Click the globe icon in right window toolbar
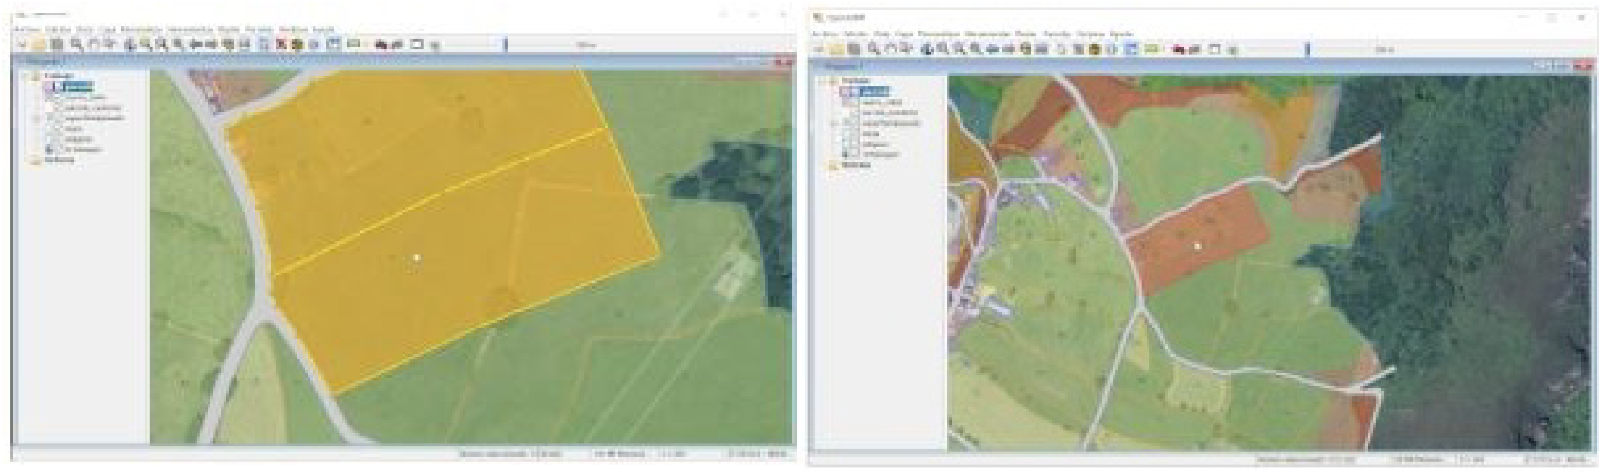Screen dimensions: 1611x473 [x=927, y=49]
